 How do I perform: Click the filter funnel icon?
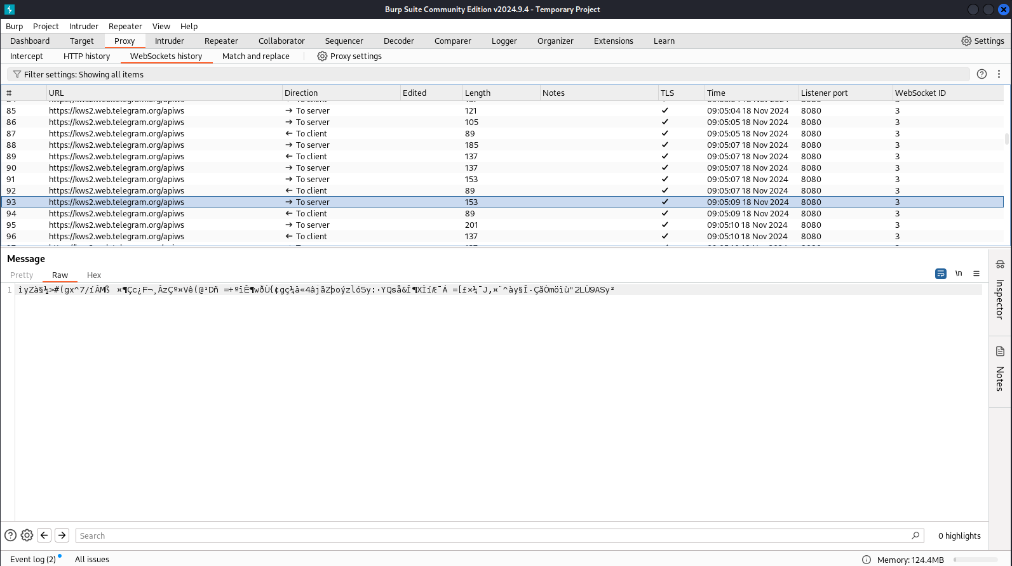tap(17, 74)
